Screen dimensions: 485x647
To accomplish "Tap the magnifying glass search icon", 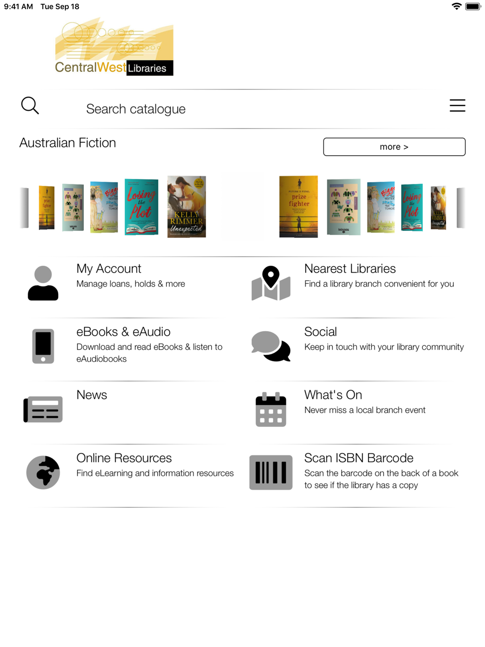I will click(x=30, y=105).
